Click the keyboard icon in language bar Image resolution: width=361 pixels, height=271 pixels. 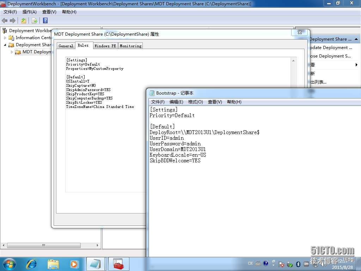tap(258, 263)
